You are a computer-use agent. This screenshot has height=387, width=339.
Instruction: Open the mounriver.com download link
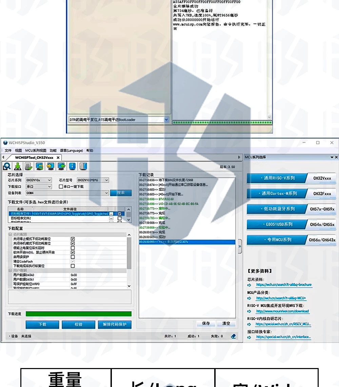[x=282, y=311]
